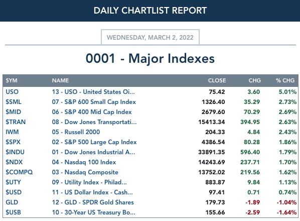This screenshot has width=300, height=221.
Task: Click the Wednesday, March 2, 2022 date box
Action: coord(150,37)
